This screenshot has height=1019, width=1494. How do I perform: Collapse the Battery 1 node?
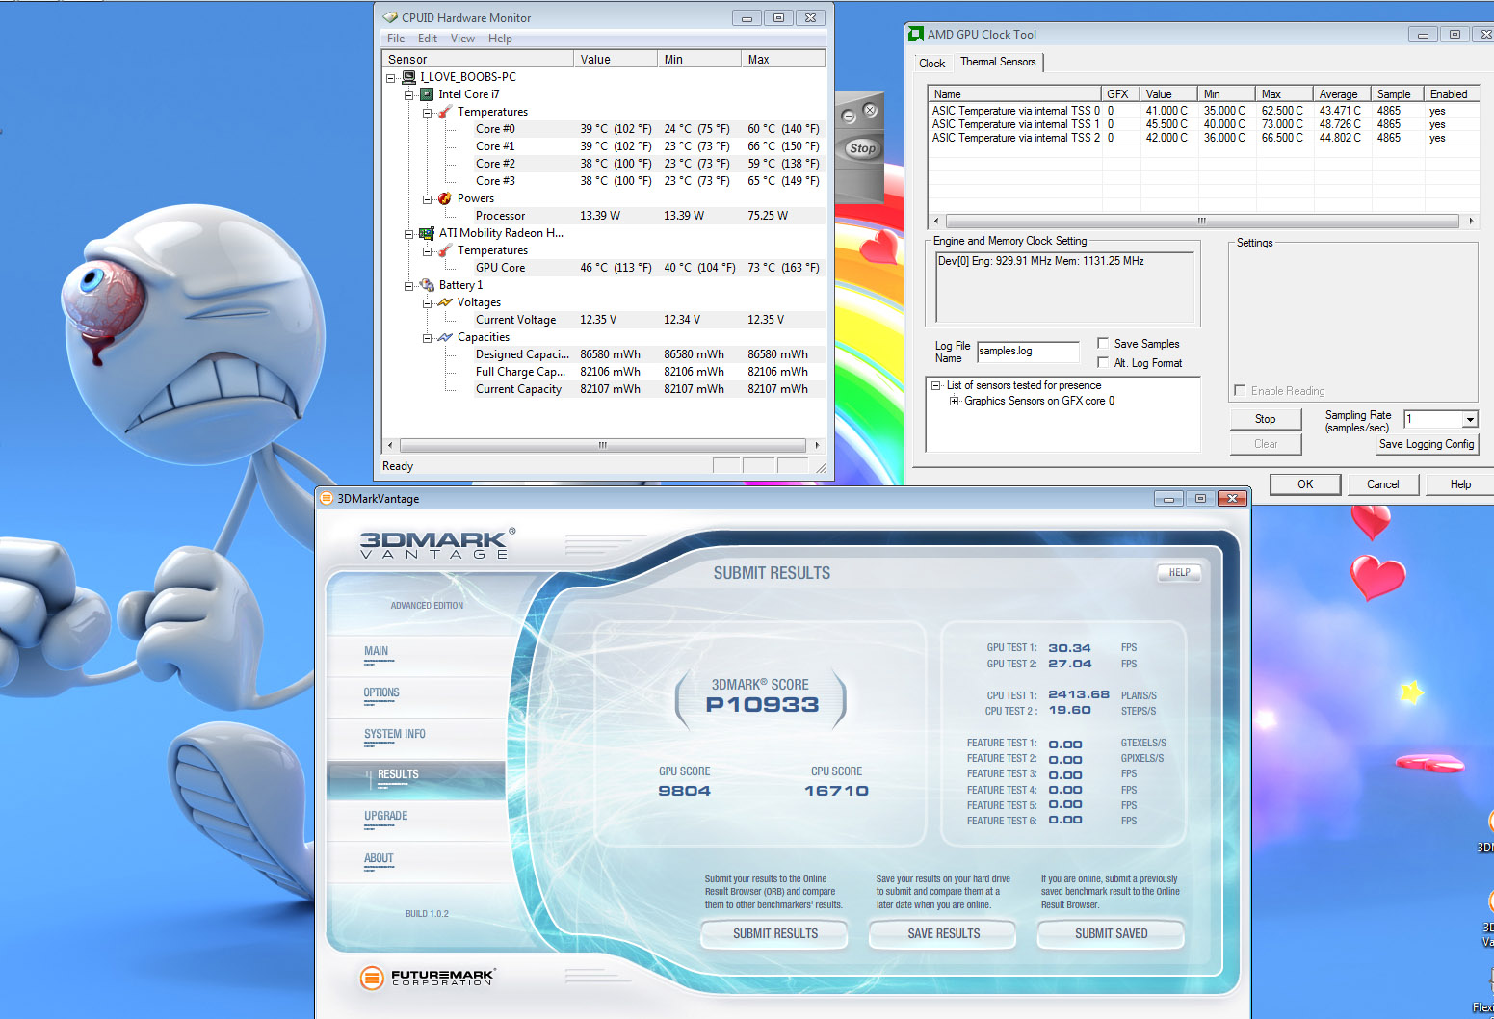click(408, 285)
